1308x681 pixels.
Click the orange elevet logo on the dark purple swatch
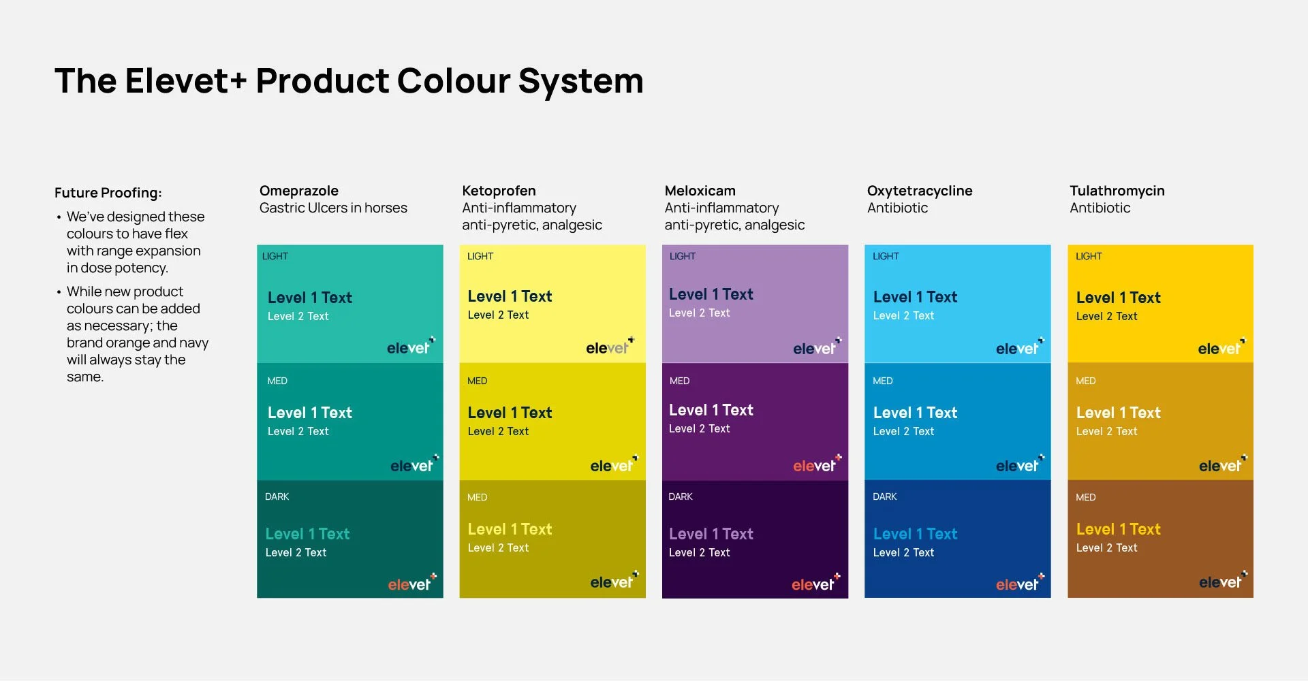(x=815, y=583)
